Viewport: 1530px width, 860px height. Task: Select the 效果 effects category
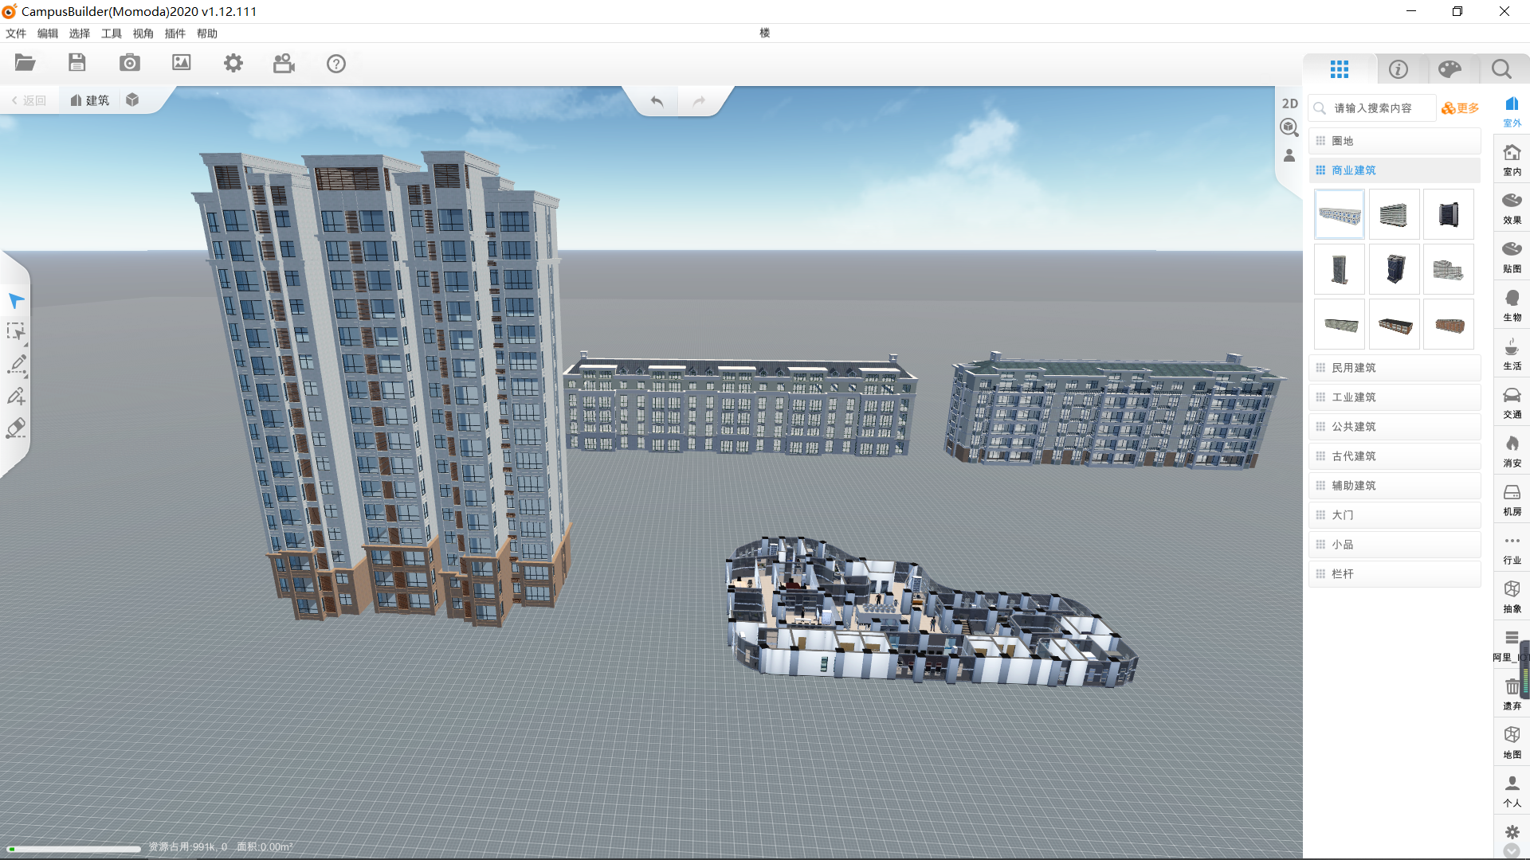tap(1512, 209)
